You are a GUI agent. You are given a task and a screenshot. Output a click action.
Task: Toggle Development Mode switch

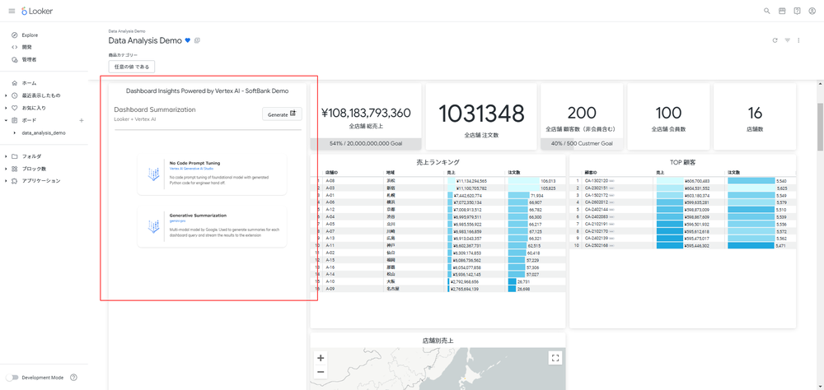tap(12, 378)
